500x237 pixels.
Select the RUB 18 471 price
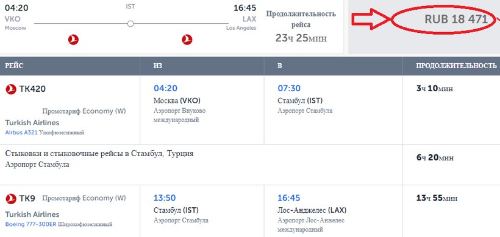456,19
